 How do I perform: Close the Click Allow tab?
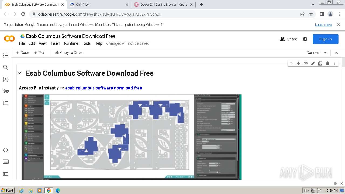point(127,5)
